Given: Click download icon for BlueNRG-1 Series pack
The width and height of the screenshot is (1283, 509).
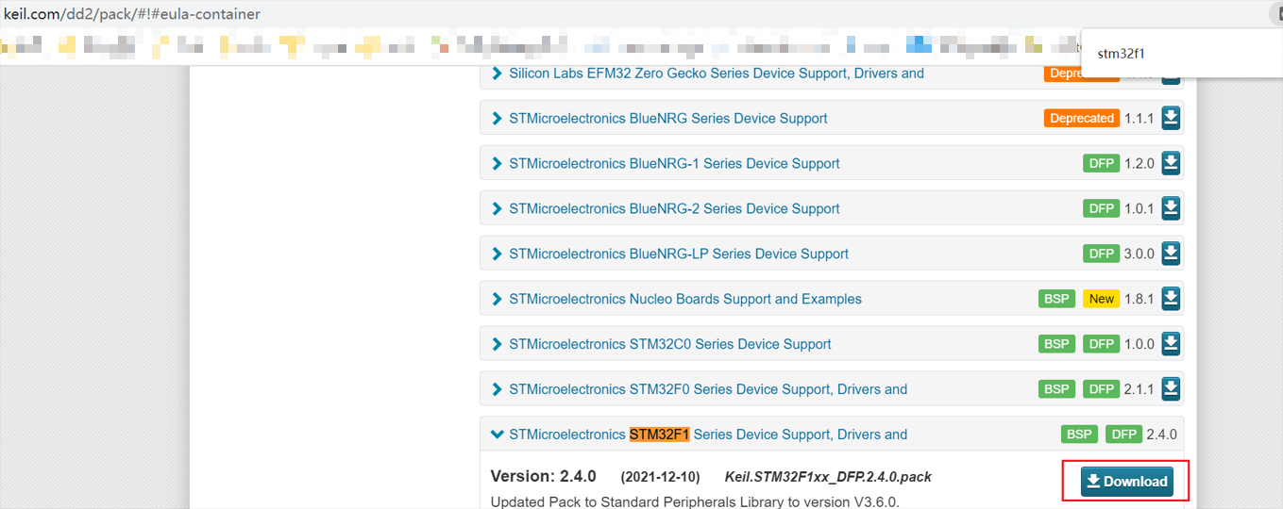Looking at the screenshot, I should point(1171,163).
